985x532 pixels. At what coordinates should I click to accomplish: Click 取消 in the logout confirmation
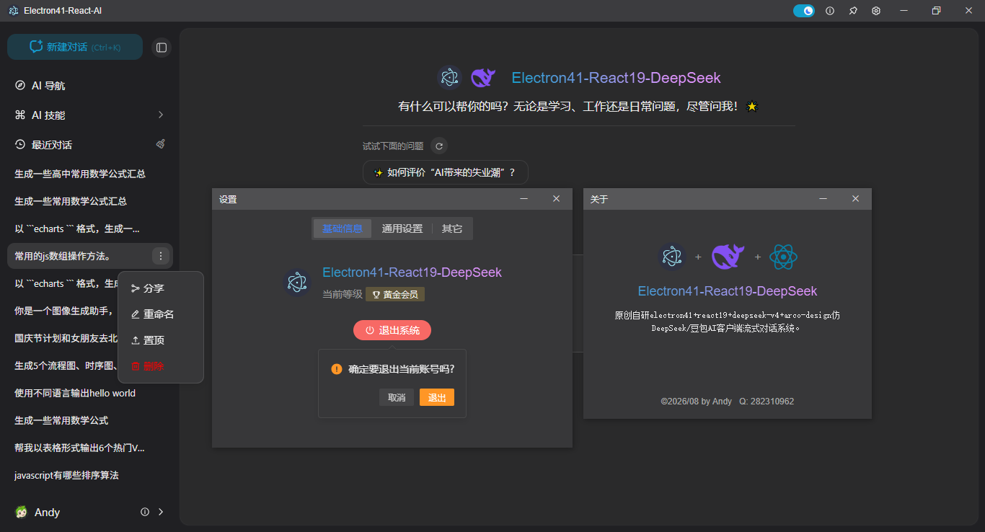coord(397,397)
